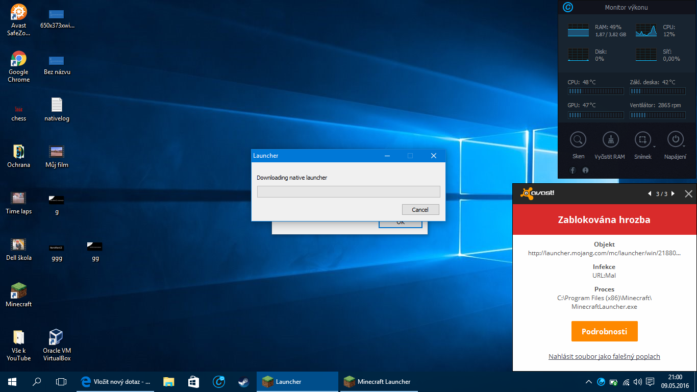
Task: Click the orange Podrobnosti button
Action: [604, 331]
